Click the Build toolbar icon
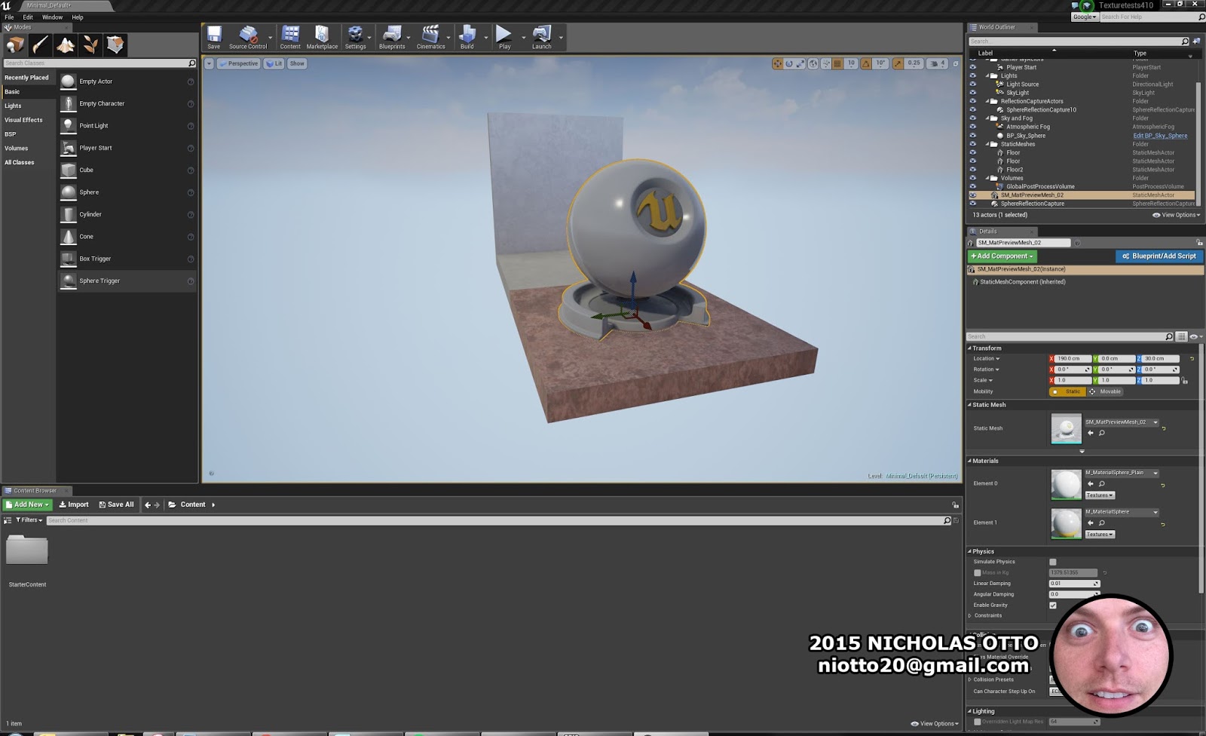The height and width of the screenshot is (736, 1206). 467,37
